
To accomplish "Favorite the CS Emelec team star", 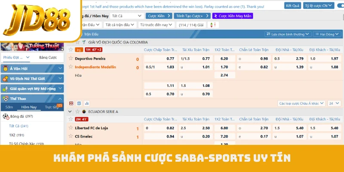I will (71, 136).
